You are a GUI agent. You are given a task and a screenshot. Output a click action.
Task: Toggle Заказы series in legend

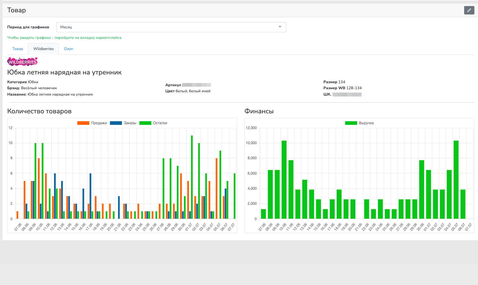point(130,123)
